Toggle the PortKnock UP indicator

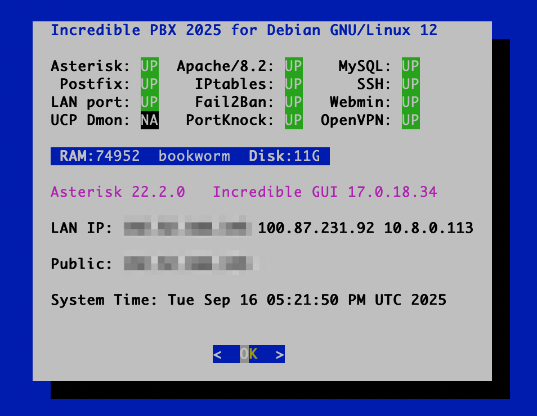coord(293,120)
